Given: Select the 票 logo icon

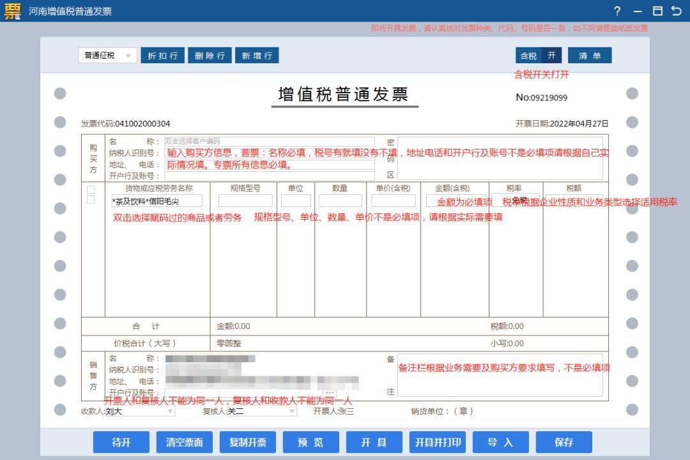Looking at the screenshot, I should [x=11, y=11].
